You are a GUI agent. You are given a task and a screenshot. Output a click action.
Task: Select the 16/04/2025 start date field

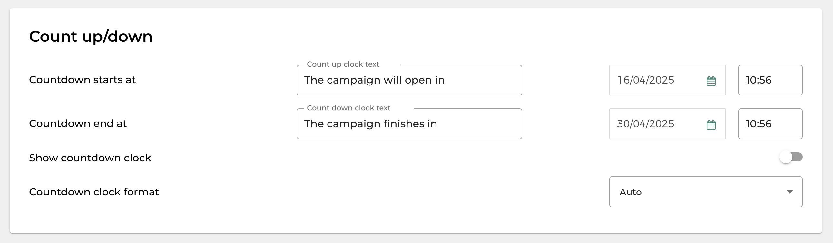coord(667,80)
